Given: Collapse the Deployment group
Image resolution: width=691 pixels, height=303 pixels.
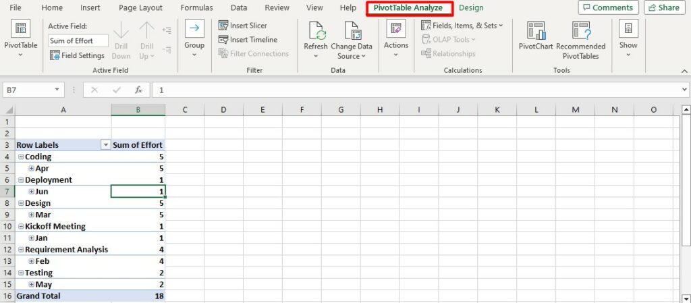Looking at the screenshot, I should pos(21,180).
